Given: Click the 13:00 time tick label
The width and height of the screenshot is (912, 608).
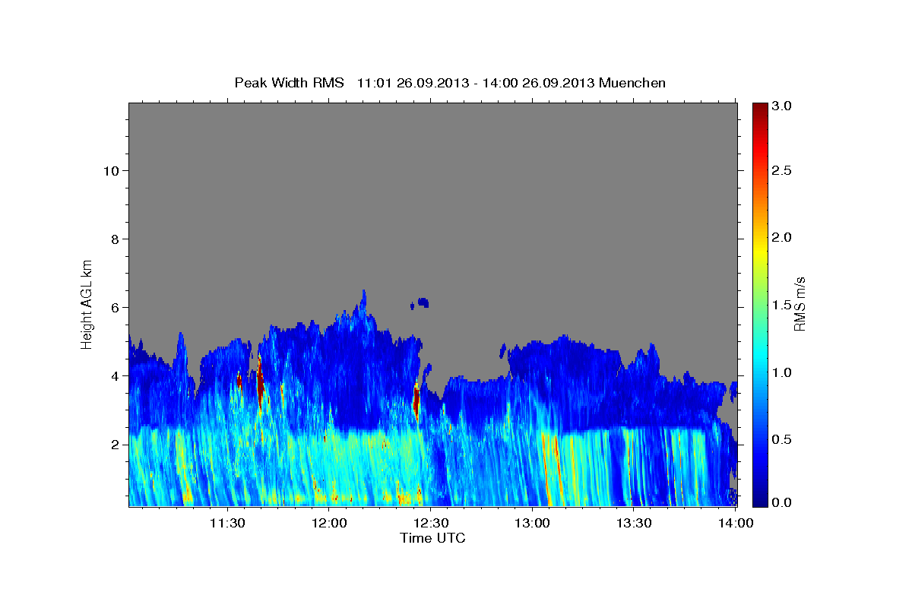Looking at the screenshot, I should [533, 523].
